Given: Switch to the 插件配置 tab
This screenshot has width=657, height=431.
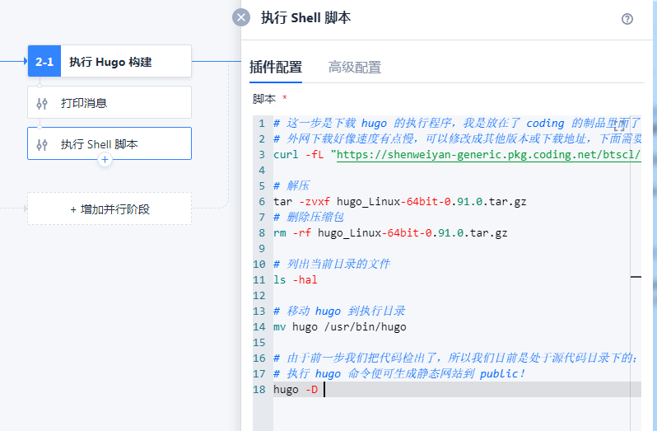Looking at the screenshot, I should point(276,67).
